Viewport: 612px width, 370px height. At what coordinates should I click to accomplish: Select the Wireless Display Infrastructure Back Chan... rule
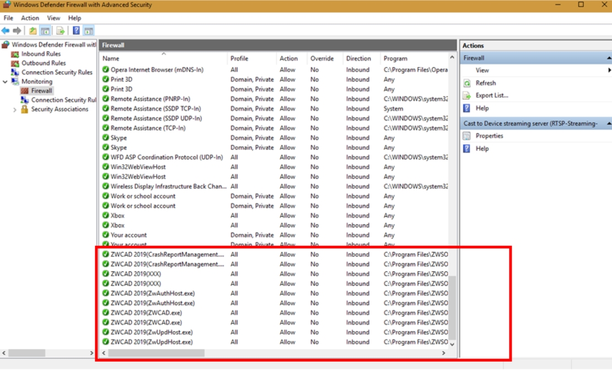click(x=168, y=186)
